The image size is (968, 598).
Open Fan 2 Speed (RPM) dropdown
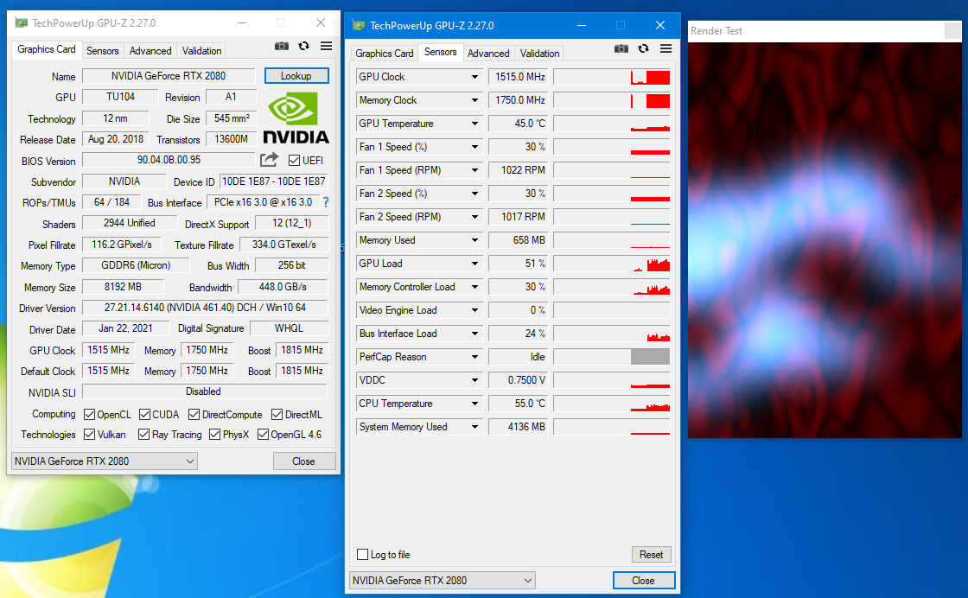(x=474, y=217)
